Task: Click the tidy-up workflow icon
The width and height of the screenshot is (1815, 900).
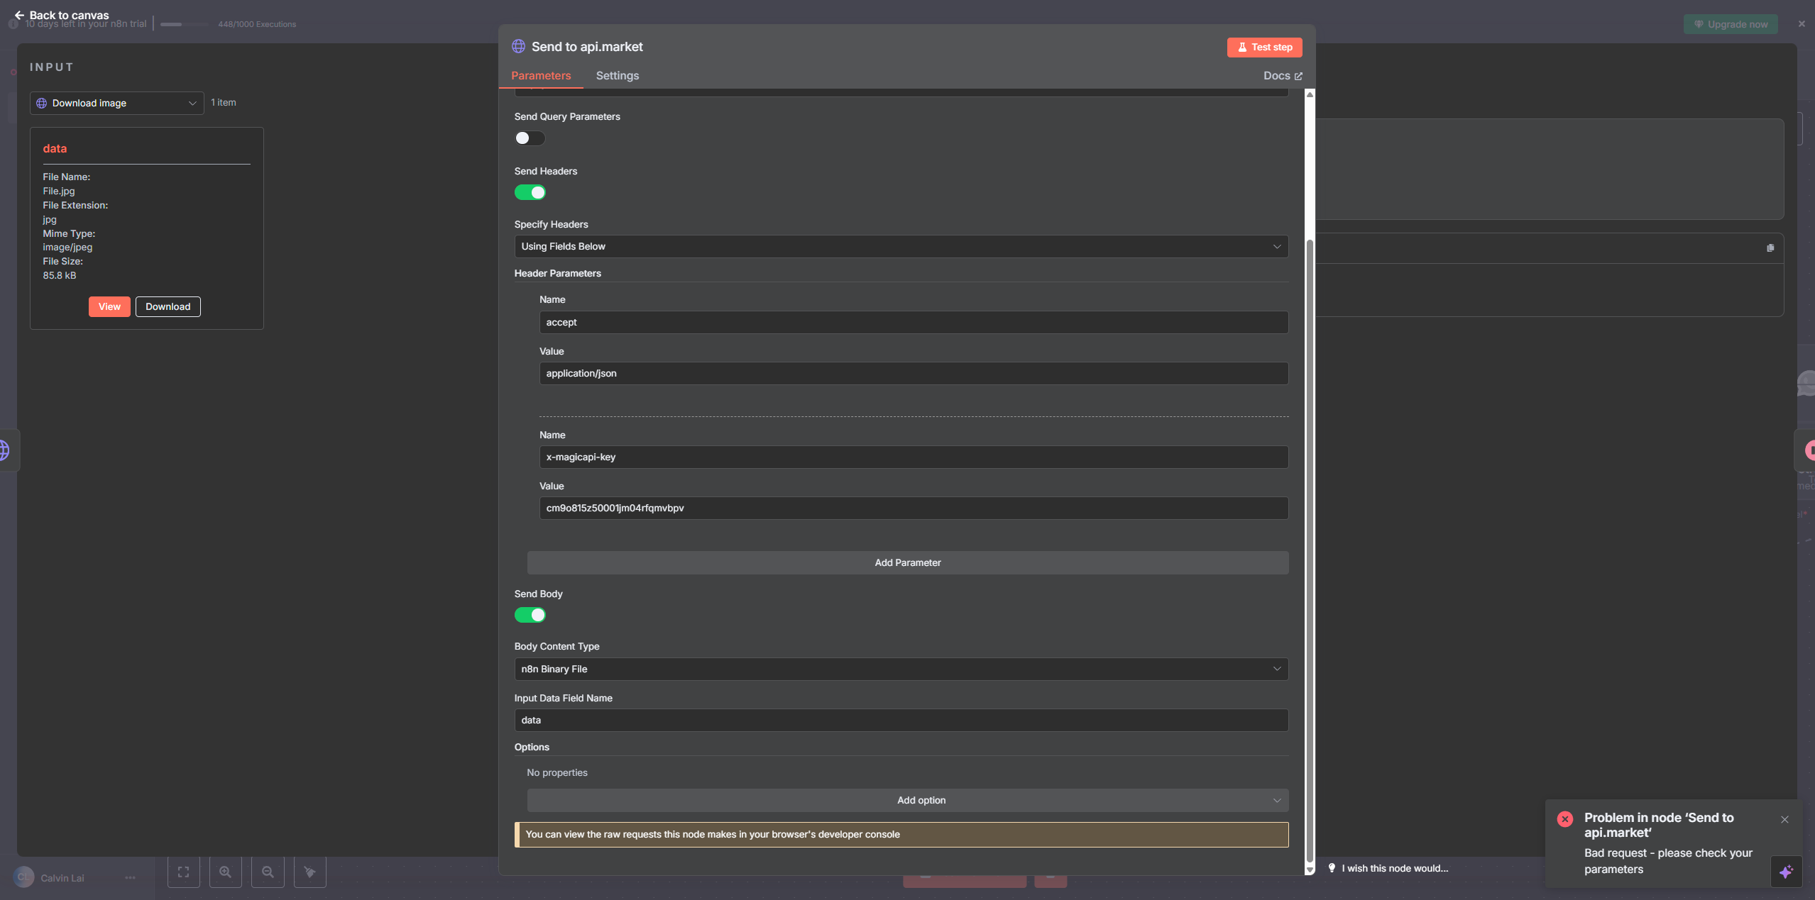Action: coord(310,872)
